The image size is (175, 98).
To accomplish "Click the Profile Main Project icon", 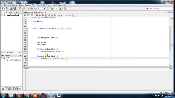I will point(65,8).
